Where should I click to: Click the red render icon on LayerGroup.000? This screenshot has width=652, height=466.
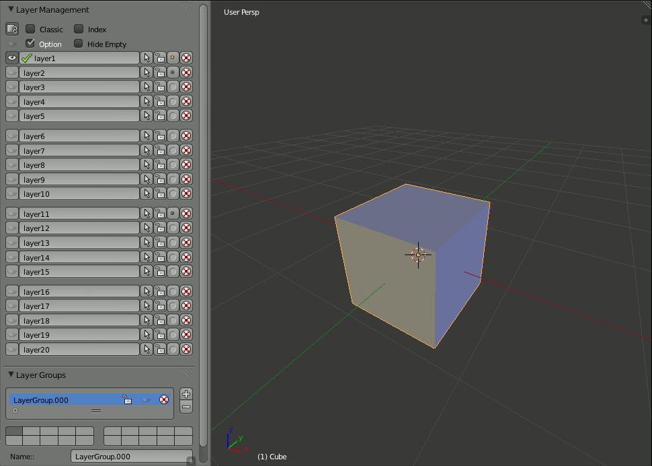(164, 400)
